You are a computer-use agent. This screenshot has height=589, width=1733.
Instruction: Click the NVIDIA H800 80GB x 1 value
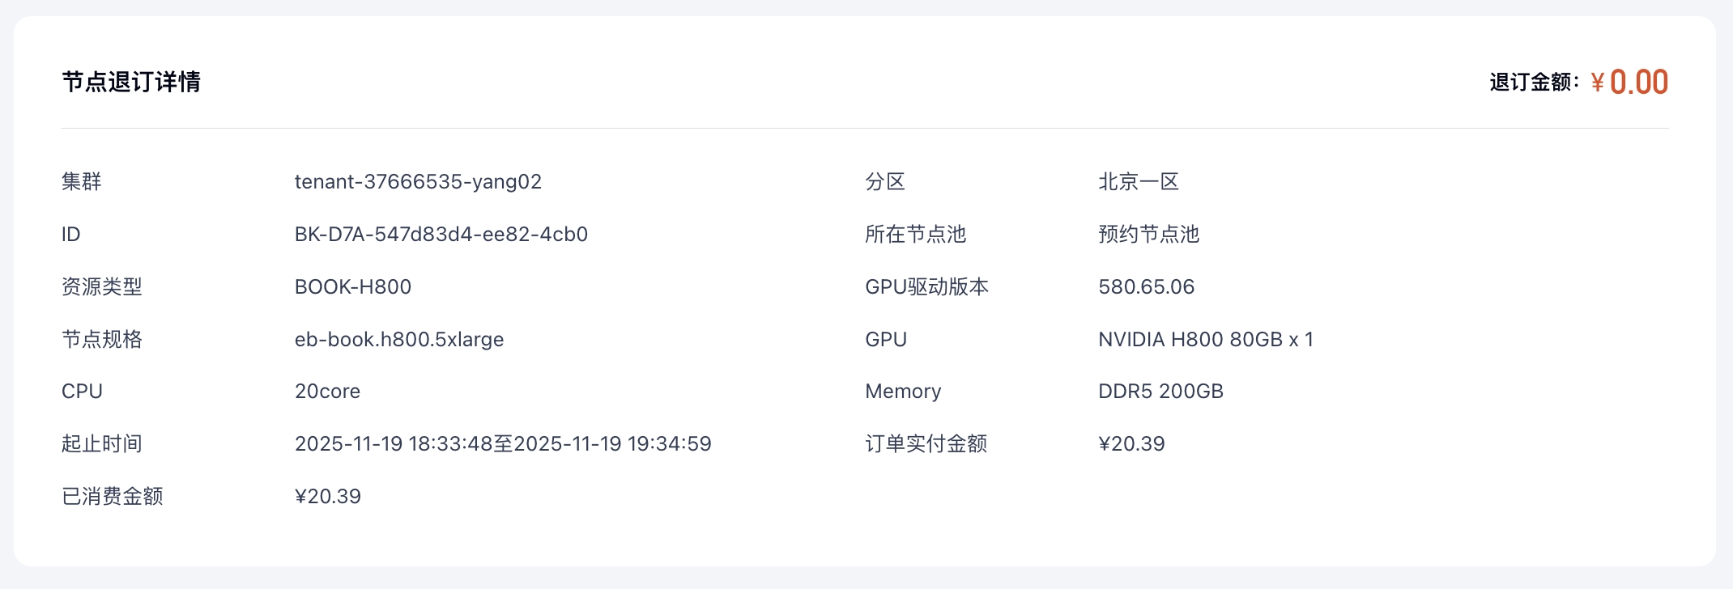pos(1206,339)
